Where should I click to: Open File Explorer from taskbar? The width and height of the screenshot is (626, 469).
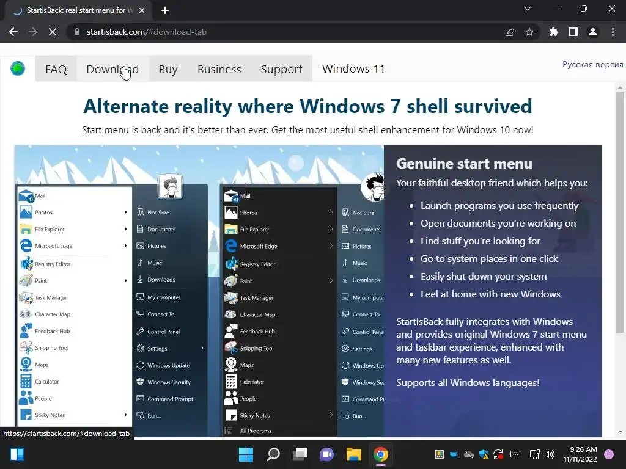coord(354,454)
